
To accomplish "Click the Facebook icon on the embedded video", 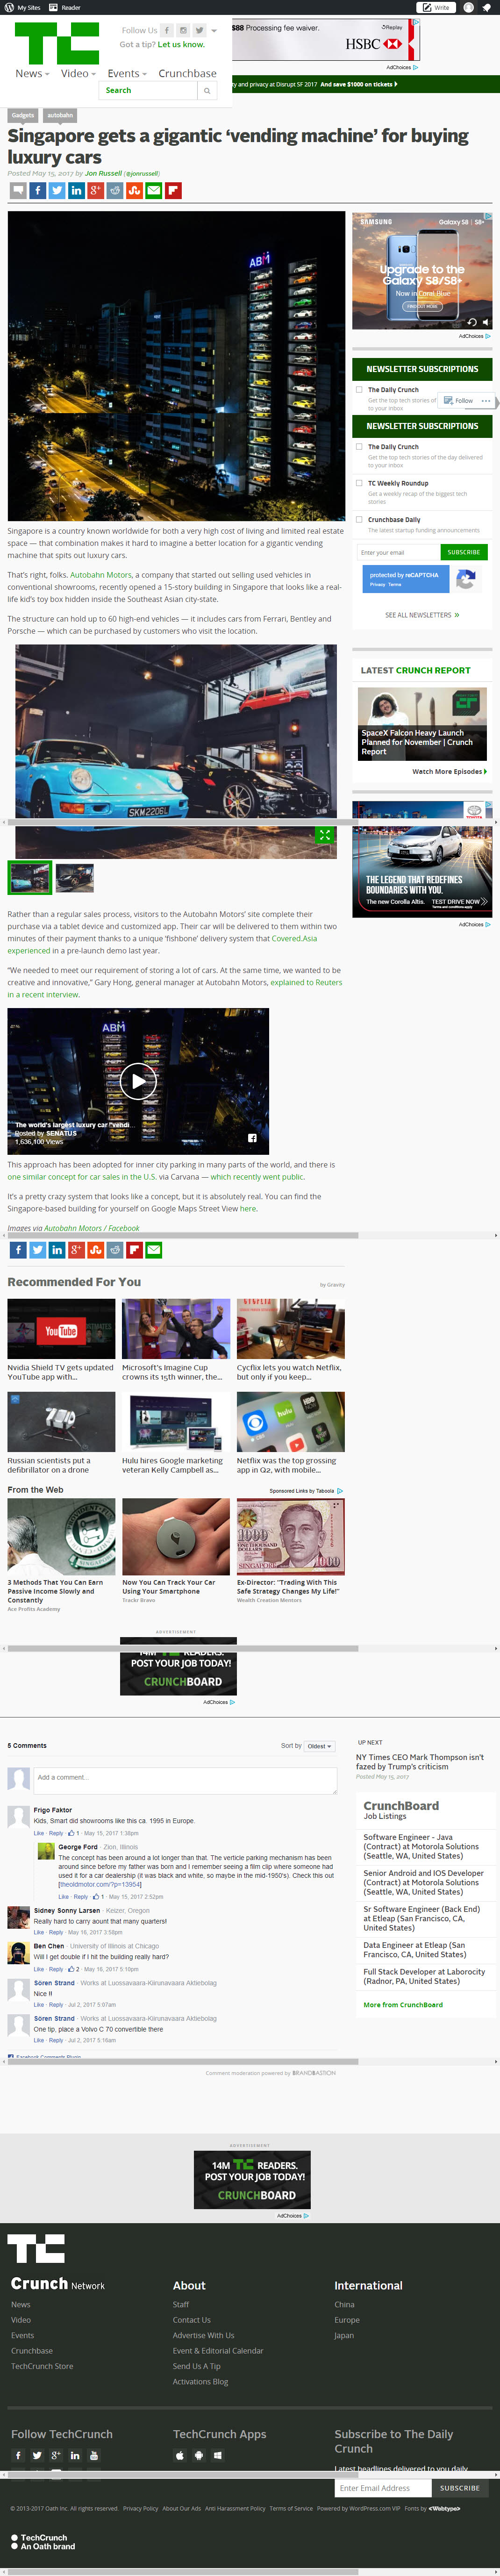I will coord(252,1138).
